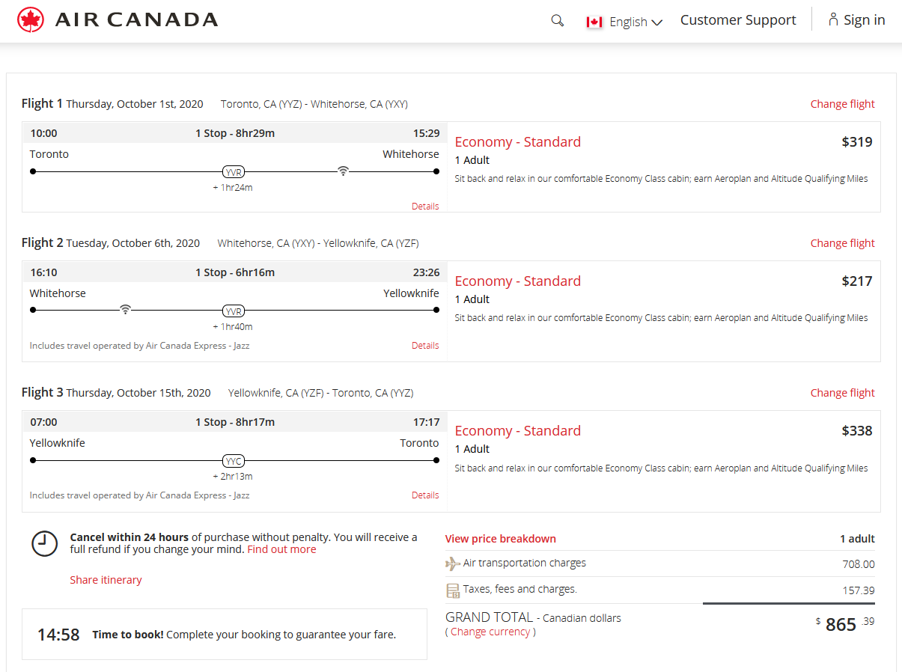The height and width of the screenshot is (672, 902).
Task: Click the Flight 2 heading Tuesday, October 6th
Action: click(111, 243)
